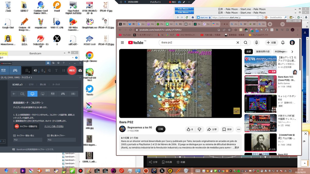Screen dimensions: 310x174
Task: Switch to Bandicam 静止画 tab
Action: tap(43, 85)
